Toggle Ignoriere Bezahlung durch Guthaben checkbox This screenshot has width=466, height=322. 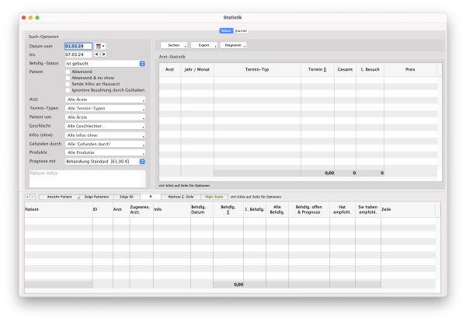68,90
